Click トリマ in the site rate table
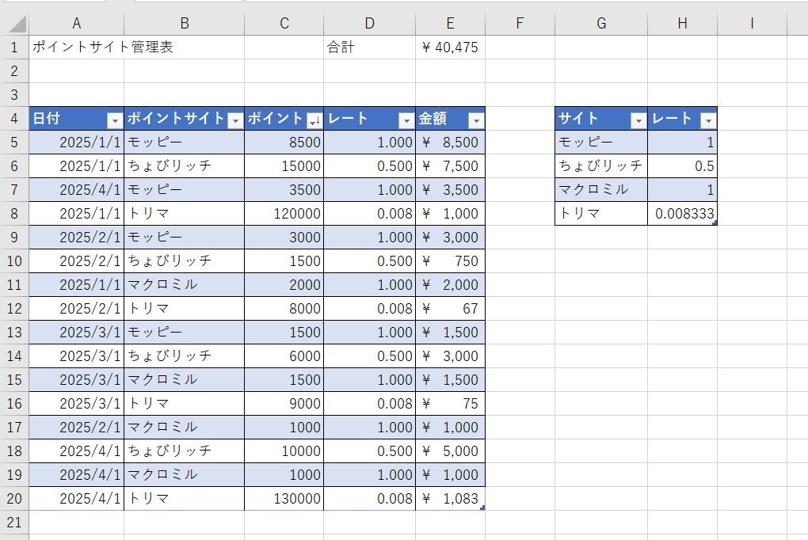Image resolution: width=808 pixels, height=540 pixels. click(601, 213)
